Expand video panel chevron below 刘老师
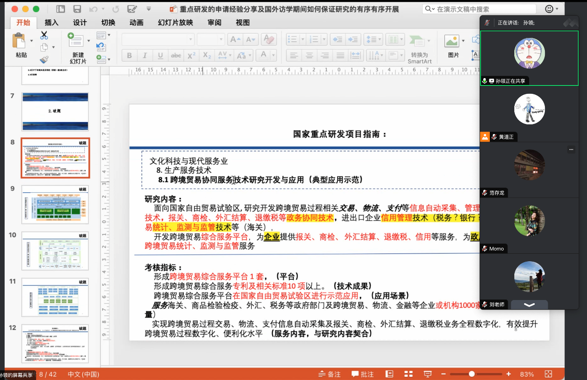Viewport: 587px width, 380px height. pyautogui.click(x=529, y=305)
